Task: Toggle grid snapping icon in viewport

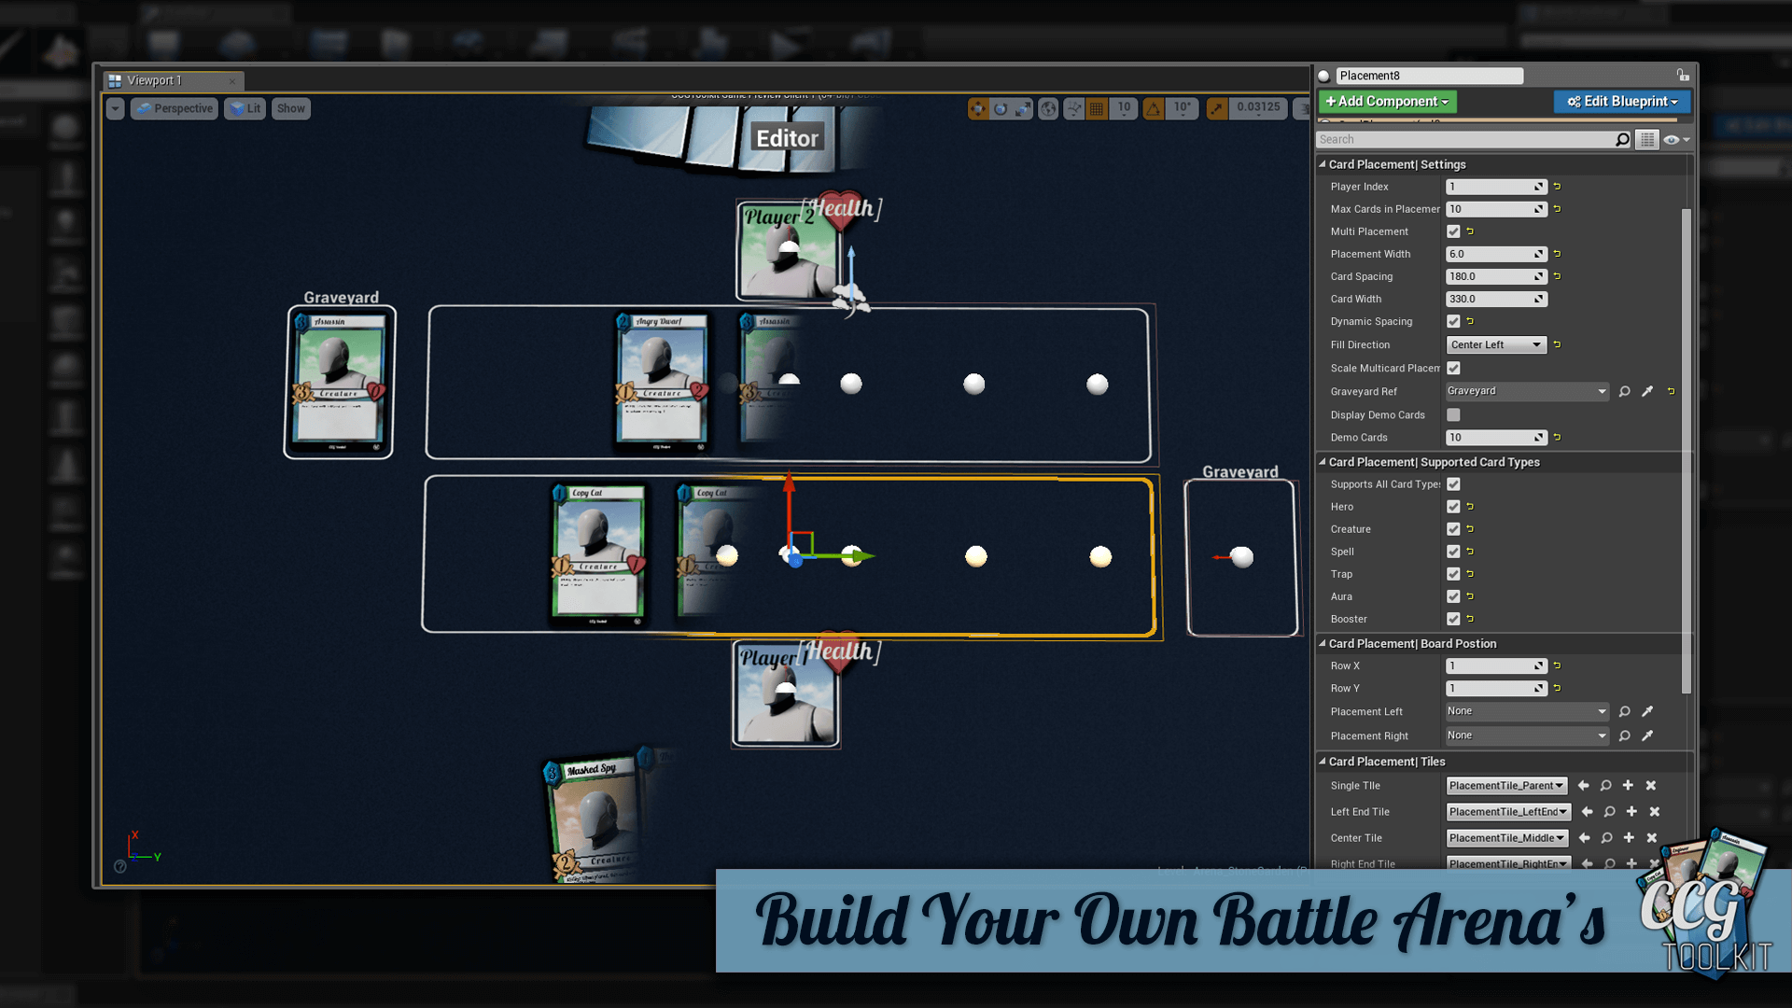Action: coord(1097,109)
